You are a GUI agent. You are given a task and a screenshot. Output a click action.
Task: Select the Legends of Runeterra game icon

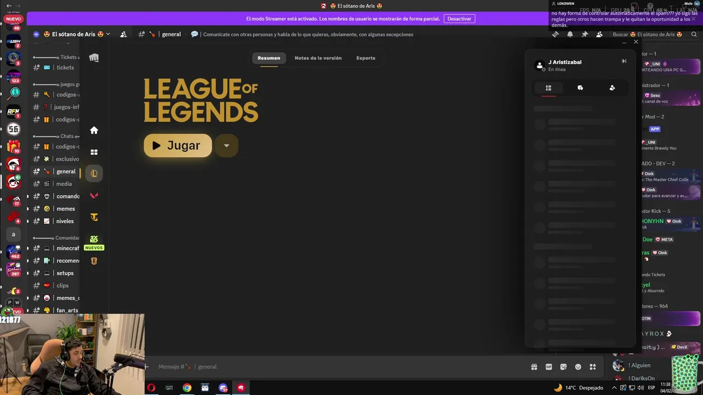(x=94, y=261)
